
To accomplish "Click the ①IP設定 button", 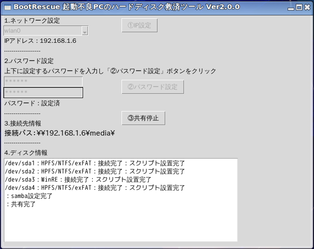I will pyautogui.click(x=139, y=25).
